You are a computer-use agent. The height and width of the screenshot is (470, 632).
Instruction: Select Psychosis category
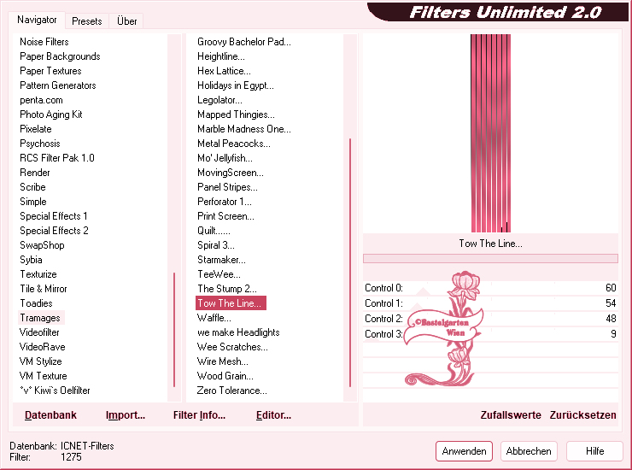39,144
